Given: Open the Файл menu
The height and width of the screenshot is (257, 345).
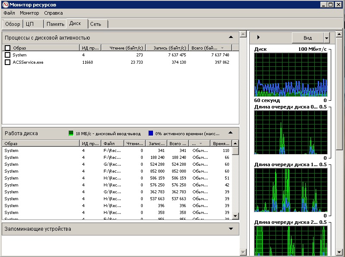Looking at the screenshot, I should click(x=9, y=13).
